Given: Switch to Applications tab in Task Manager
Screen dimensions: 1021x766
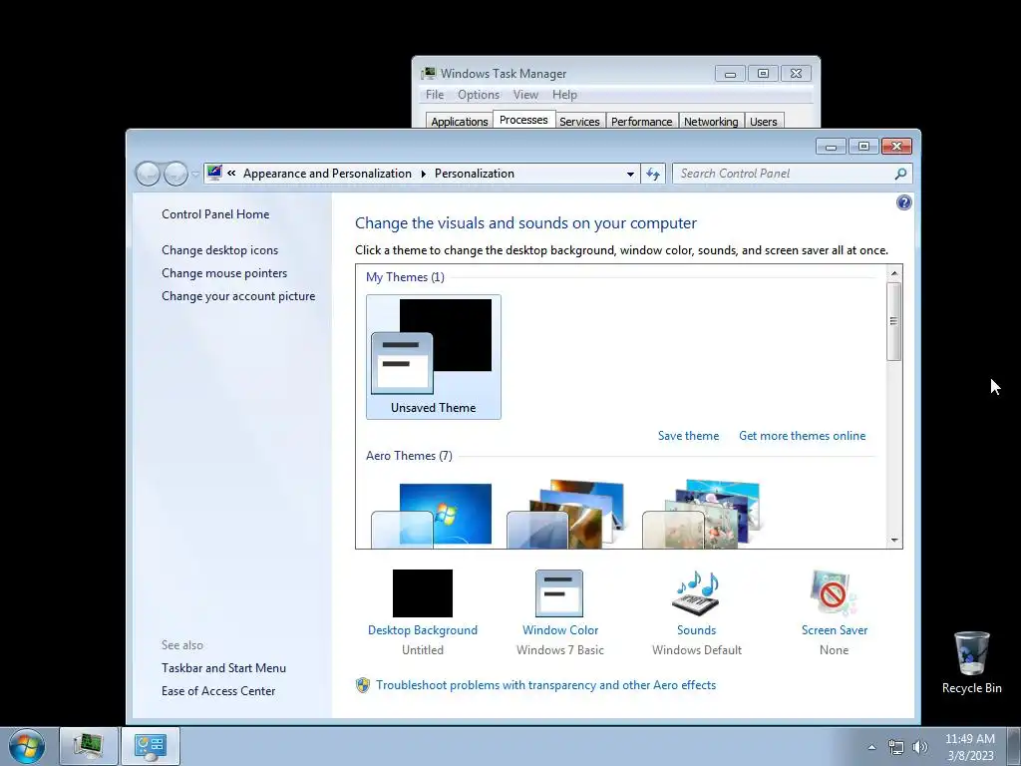Looking at the screenshot, I should click(459, 121).
